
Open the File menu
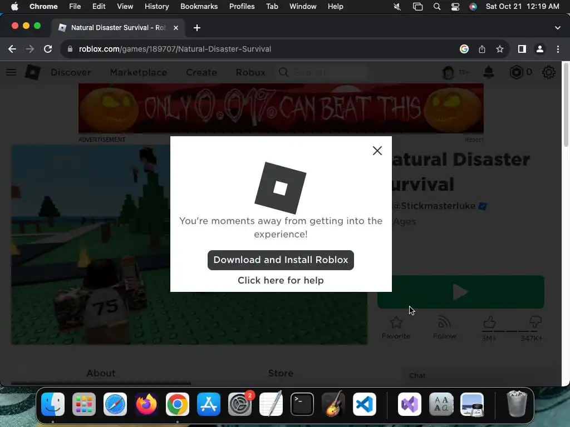coord(75,7)
